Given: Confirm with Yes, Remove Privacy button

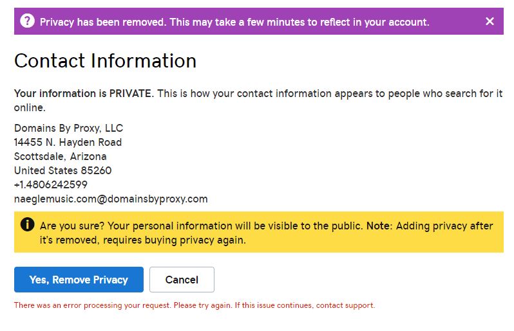Looking at the screenshot, I should coord(79,280).
